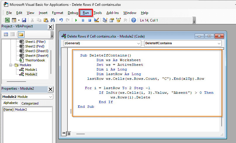Open the Debug menu

coord(73,13)
